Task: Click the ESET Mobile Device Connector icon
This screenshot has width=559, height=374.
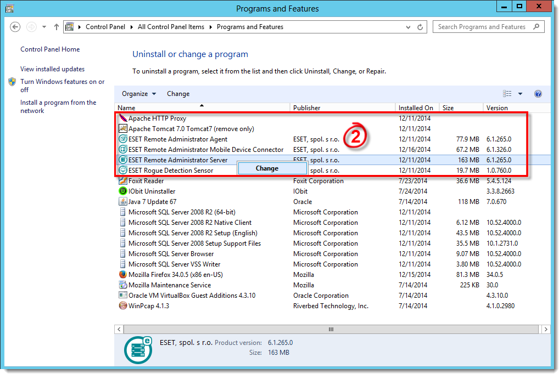Action: 122,149
